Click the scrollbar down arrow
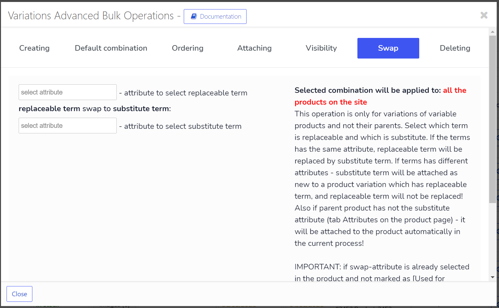 (x=492, y=277)
